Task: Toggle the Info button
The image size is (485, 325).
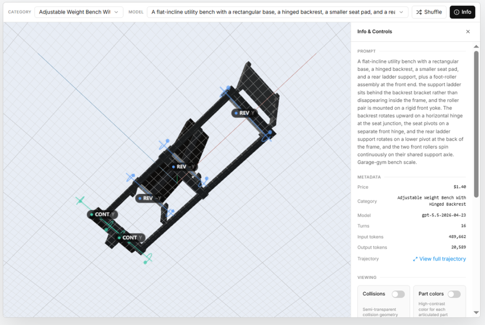Action: (462, 12)
